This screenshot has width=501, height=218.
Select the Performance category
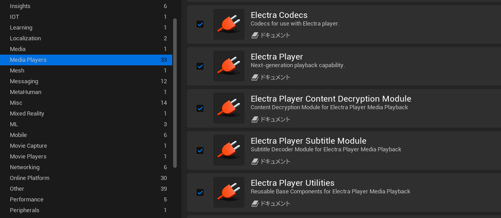click(x=86, y=200)
